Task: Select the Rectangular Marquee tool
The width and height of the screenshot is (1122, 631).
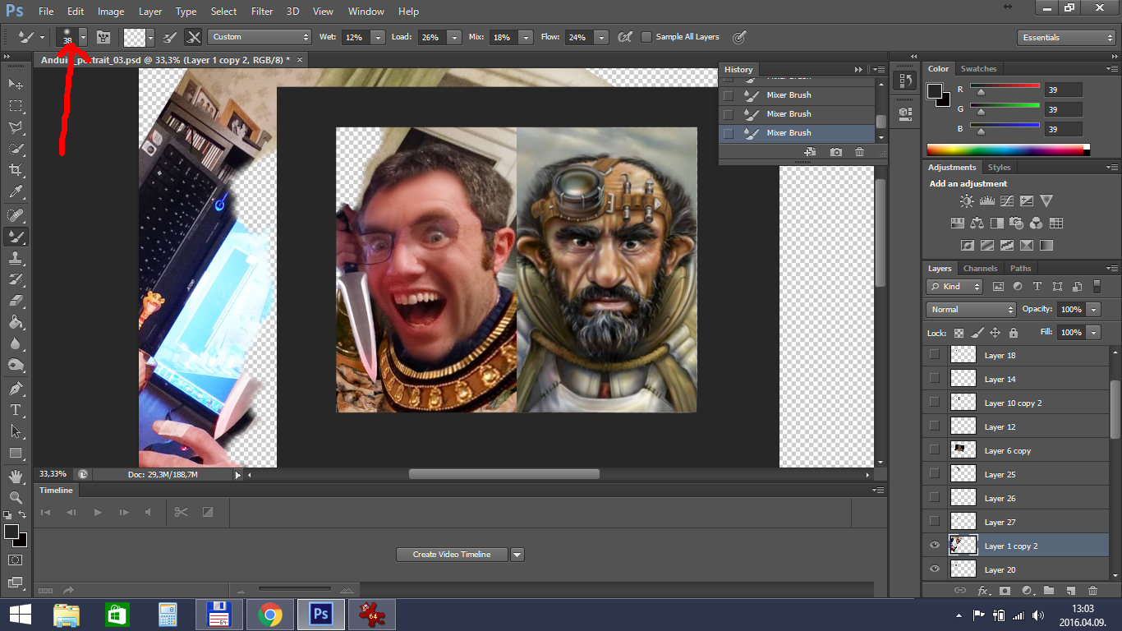Action: (16, 106)
